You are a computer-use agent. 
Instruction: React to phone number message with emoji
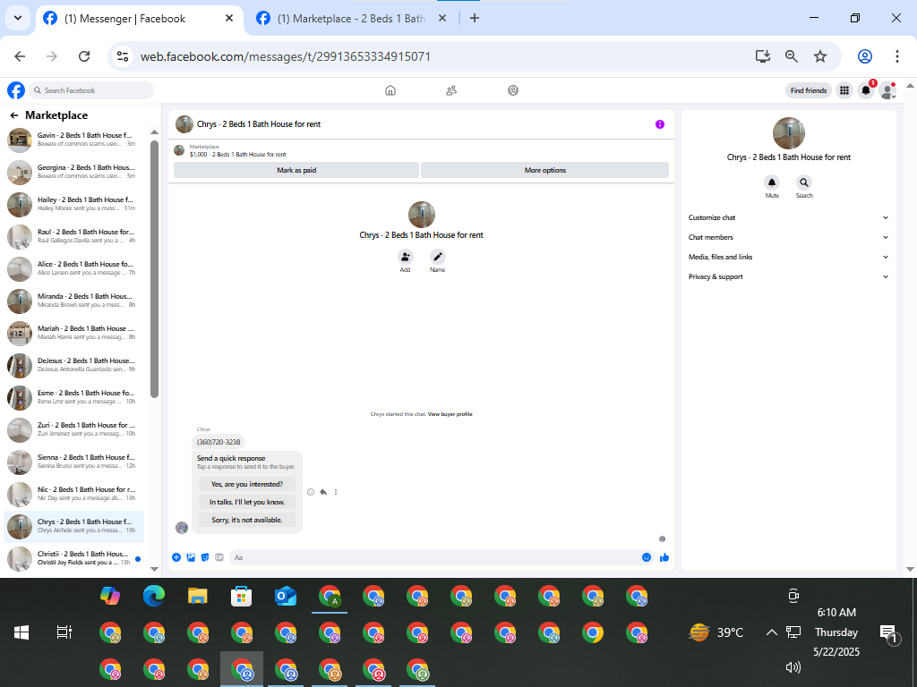(x=311, y=492)
